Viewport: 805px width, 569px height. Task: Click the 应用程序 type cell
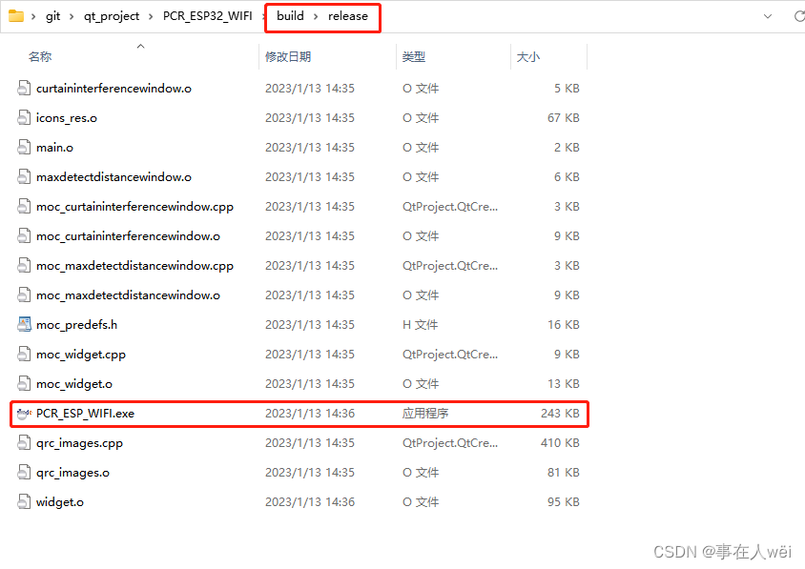(x=425, y=414)
